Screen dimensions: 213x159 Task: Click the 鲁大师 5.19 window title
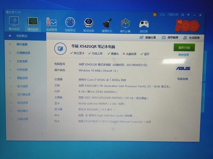click(13, 12)
